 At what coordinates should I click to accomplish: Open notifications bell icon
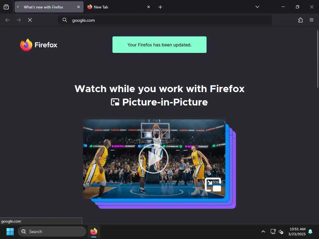pyautogui.click(x=310, y=232)
